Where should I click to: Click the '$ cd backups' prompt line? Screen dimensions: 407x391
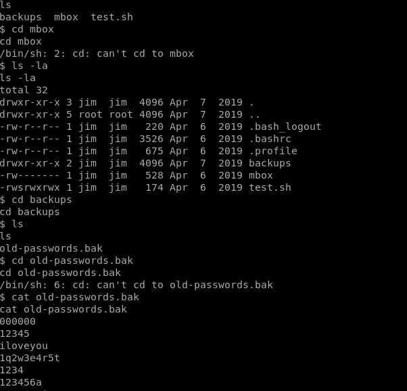click(x=36, y=200)
